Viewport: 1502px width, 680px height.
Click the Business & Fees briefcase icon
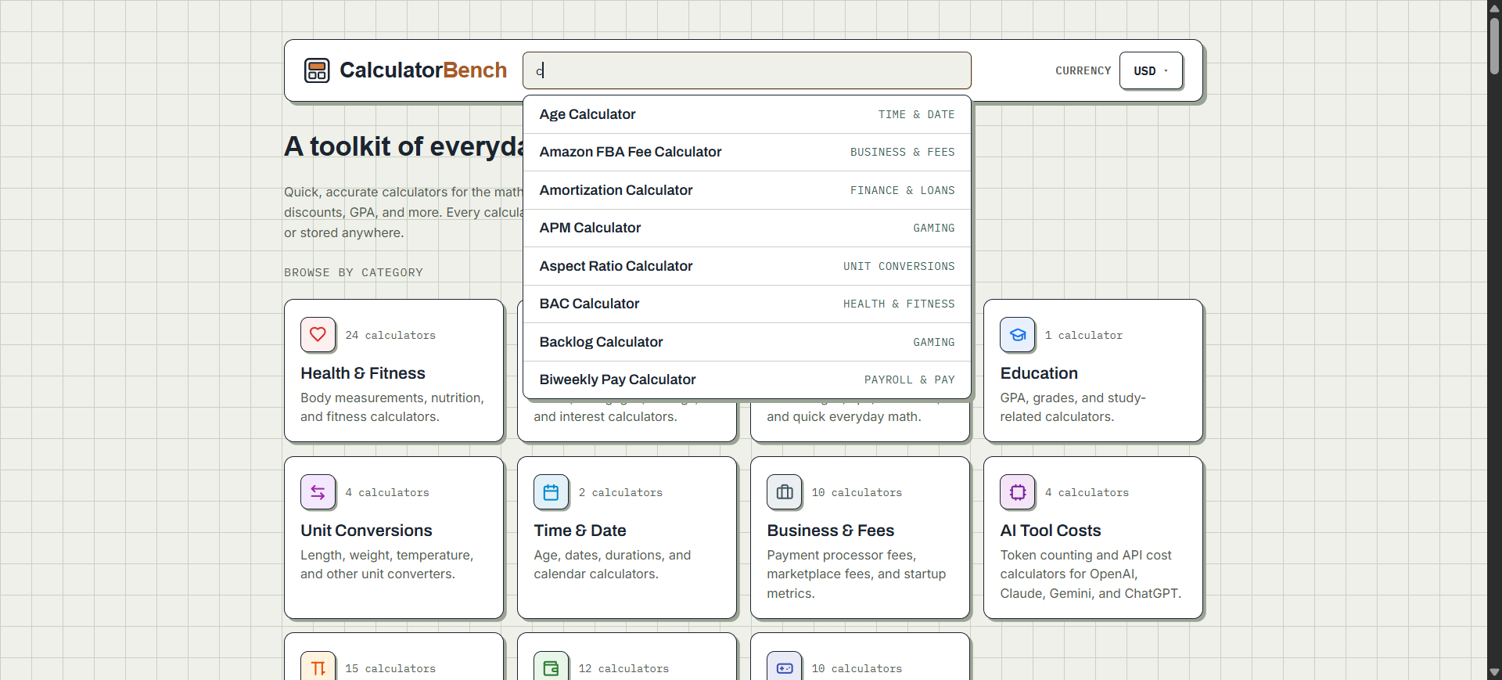(x=784, y=492)
